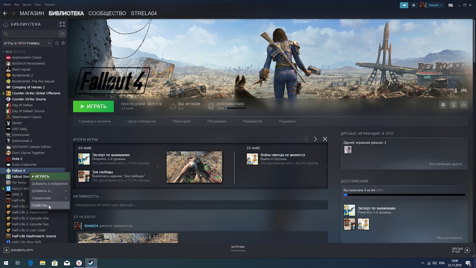476x268 pixels.
Task: Open Страница в магазине link
Action: [x=95, y=121]
